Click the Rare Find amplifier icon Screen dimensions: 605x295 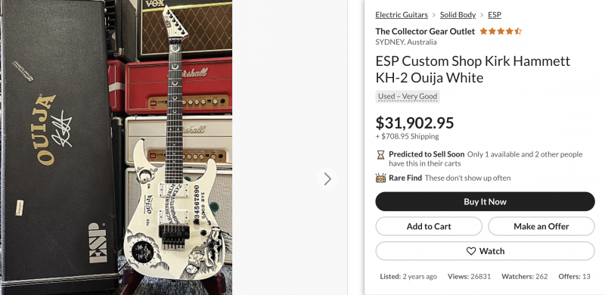coord(380,178)
